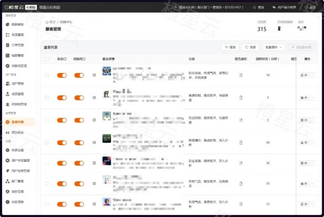Expand the more options button in the 18-minute row

[x=312, y=75]
